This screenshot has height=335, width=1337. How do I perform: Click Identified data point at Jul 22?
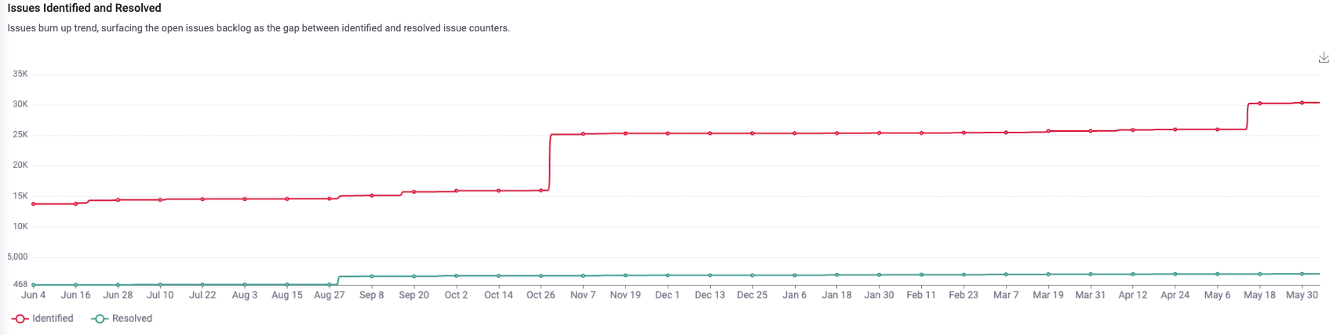[x=202, y=199]
